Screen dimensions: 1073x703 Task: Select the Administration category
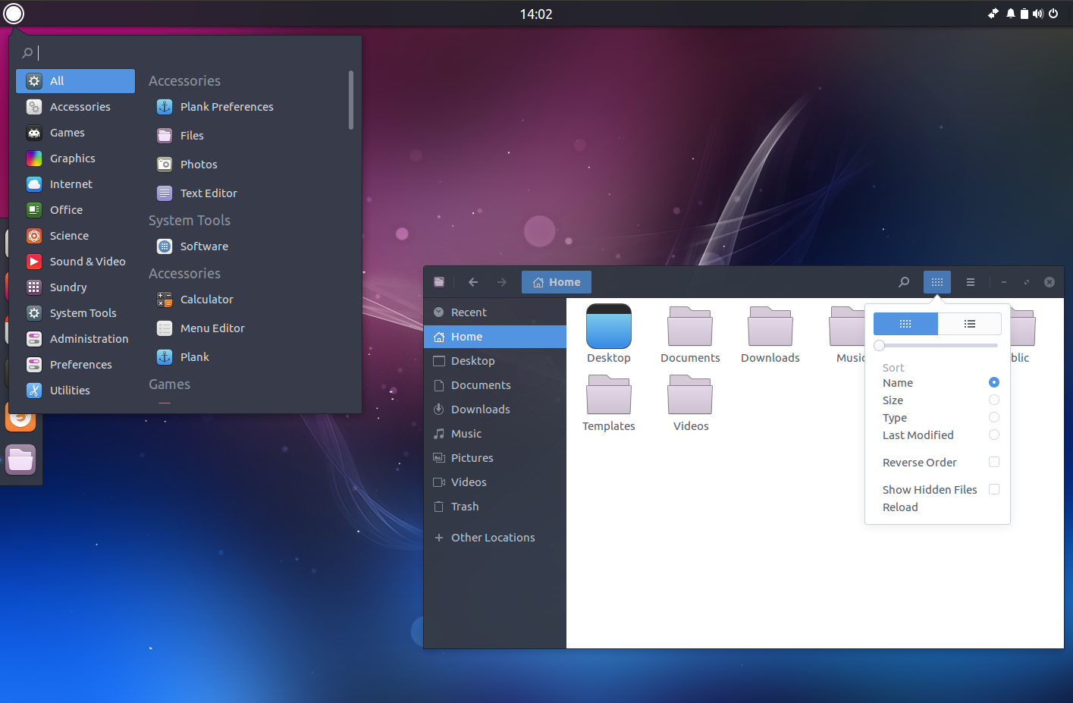click(x=76, y=339)
